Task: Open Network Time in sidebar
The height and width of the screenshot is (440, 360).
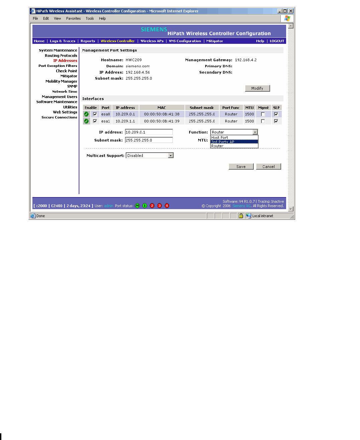Action: pos(65,92)
